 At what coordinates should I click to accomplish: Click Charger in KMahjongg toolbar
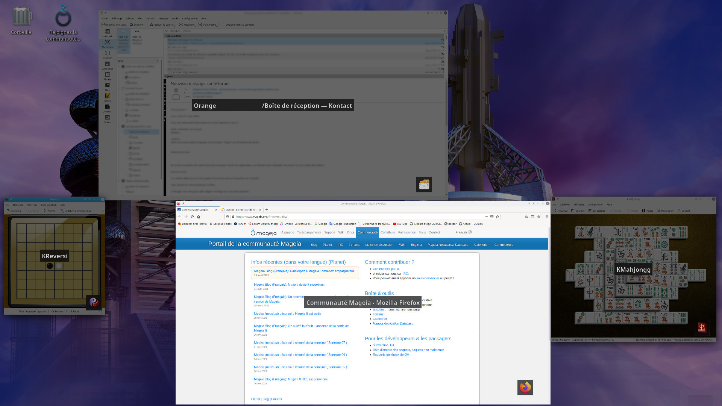578,211
